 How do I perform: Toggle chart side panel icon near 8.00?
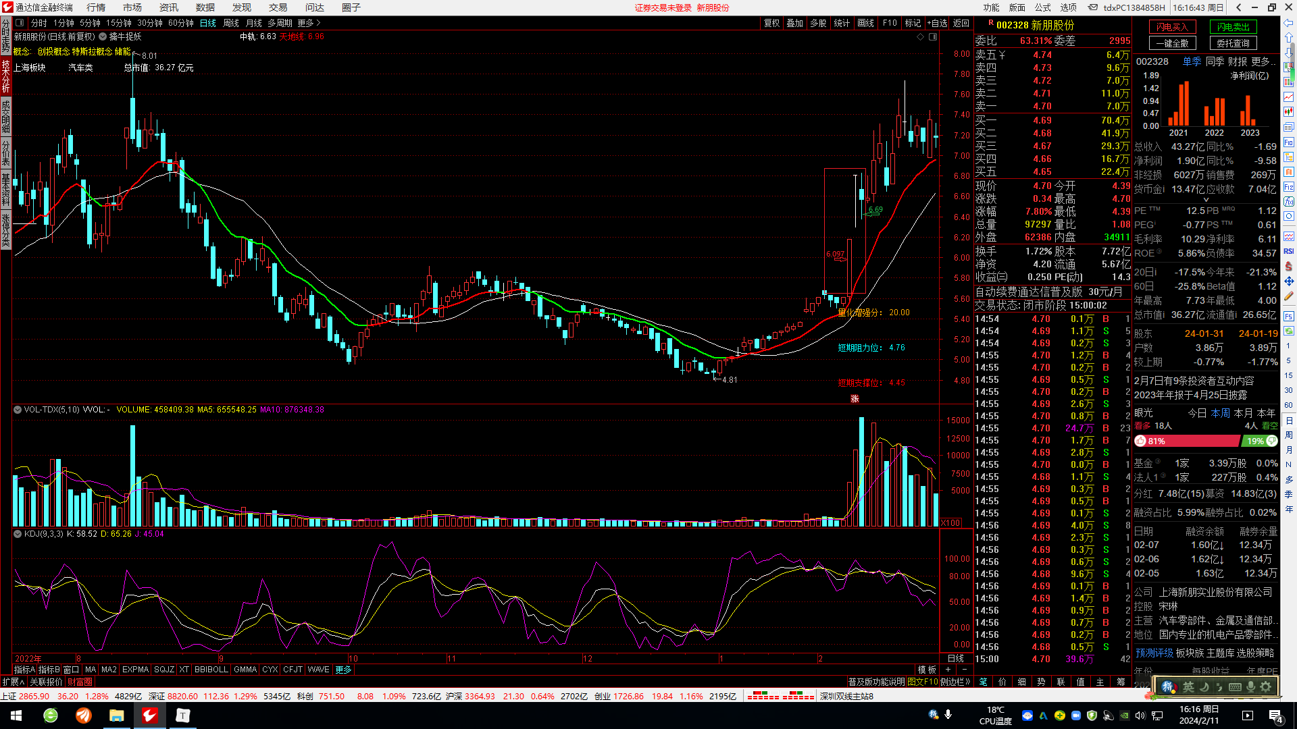(x=933, y=37)
